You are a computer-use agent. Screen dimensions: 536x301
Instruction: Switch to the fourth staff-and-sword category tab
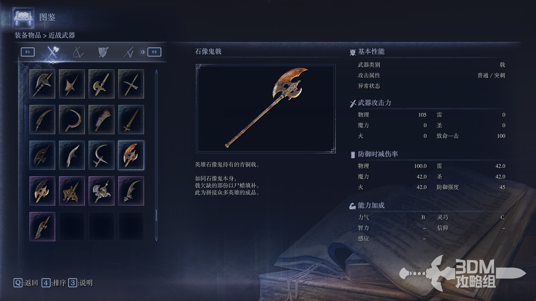(128, 52)
